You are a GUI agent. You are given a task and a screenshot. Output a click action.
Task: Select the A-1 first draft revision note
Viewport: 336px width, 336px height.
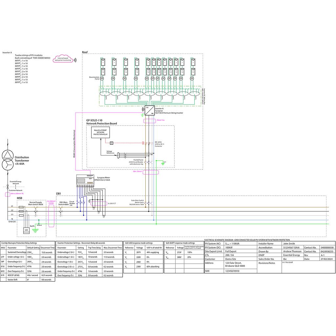point(287,262)
